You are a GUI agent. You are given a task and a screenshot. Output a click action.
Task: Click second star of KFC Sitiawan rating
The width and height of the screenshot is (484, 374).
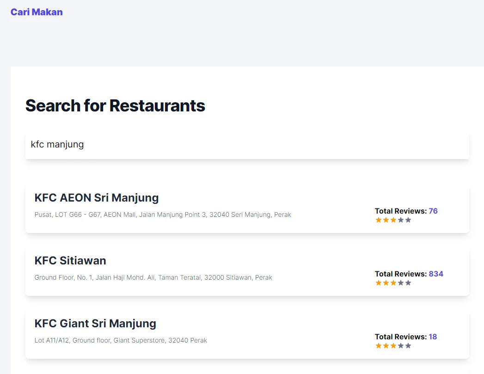(x=386, y=283)
